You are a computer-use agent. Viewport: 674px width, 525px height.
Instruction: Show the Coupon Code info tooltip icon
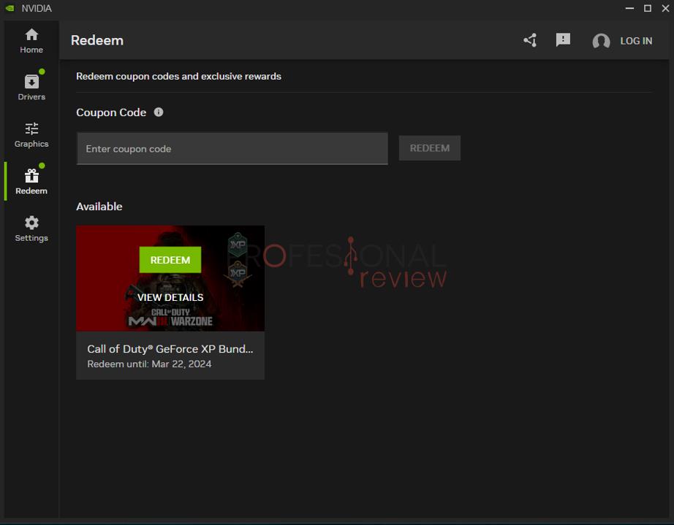[159, 112]
